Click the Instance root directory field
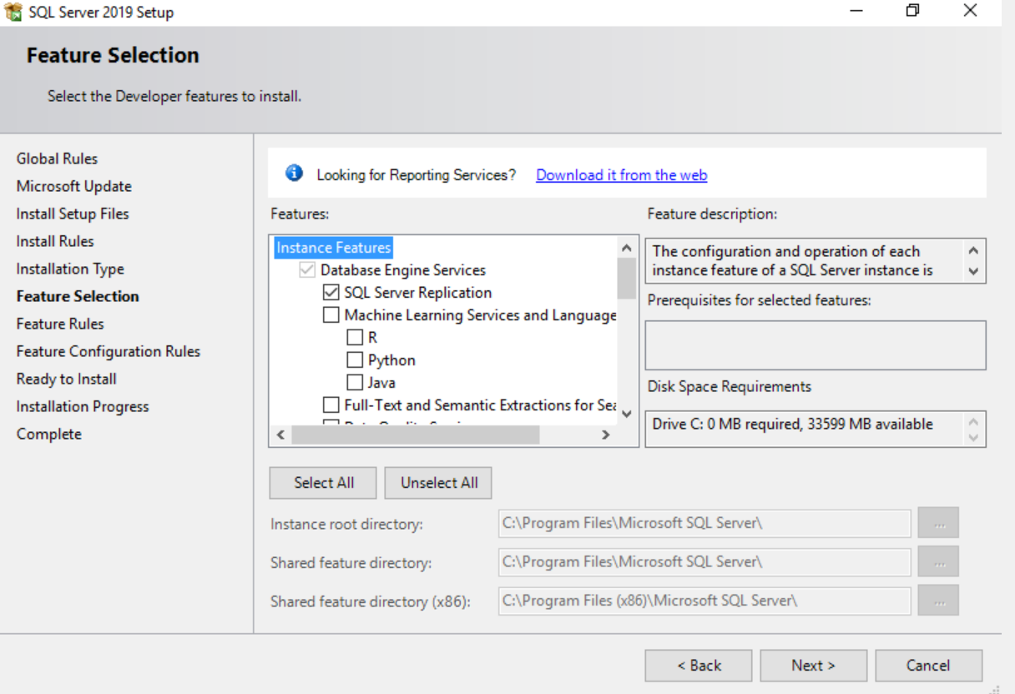Image resolution: width=1015 pixels, height=694 pixels. [704, 523]
